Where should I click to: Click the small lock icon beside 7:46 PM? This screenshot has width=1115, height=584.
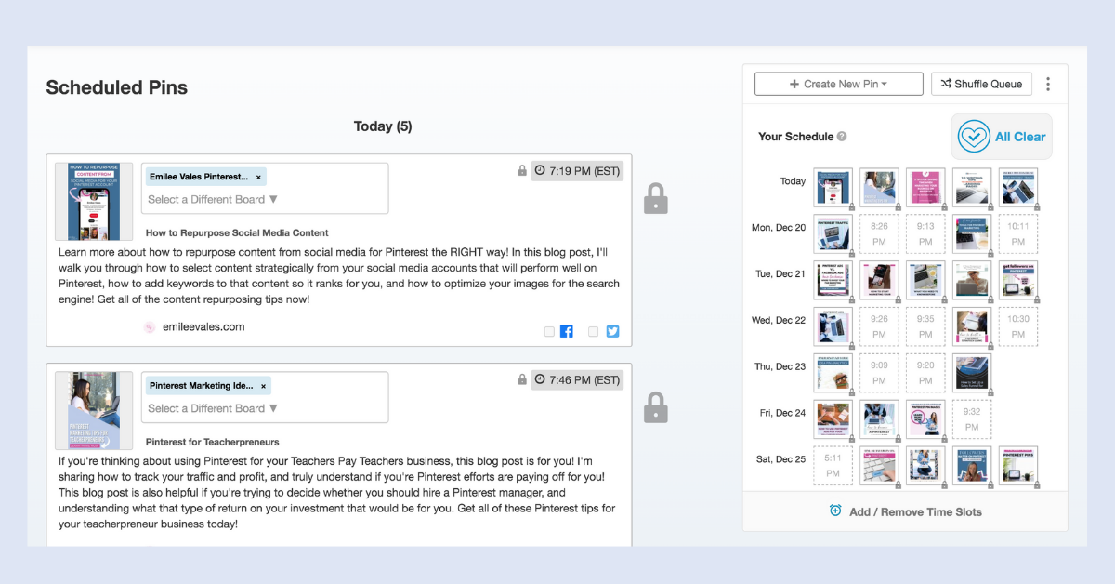coord(523,379)
